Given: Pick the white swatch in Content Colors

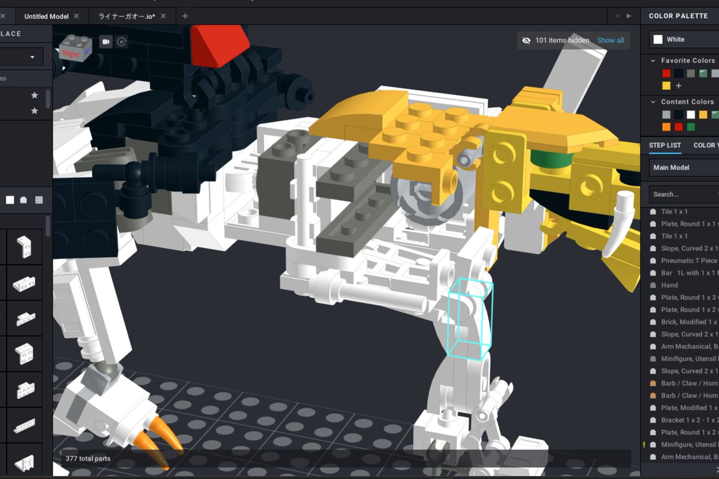Looking at the screenshot, I should (x=691, y=114).
